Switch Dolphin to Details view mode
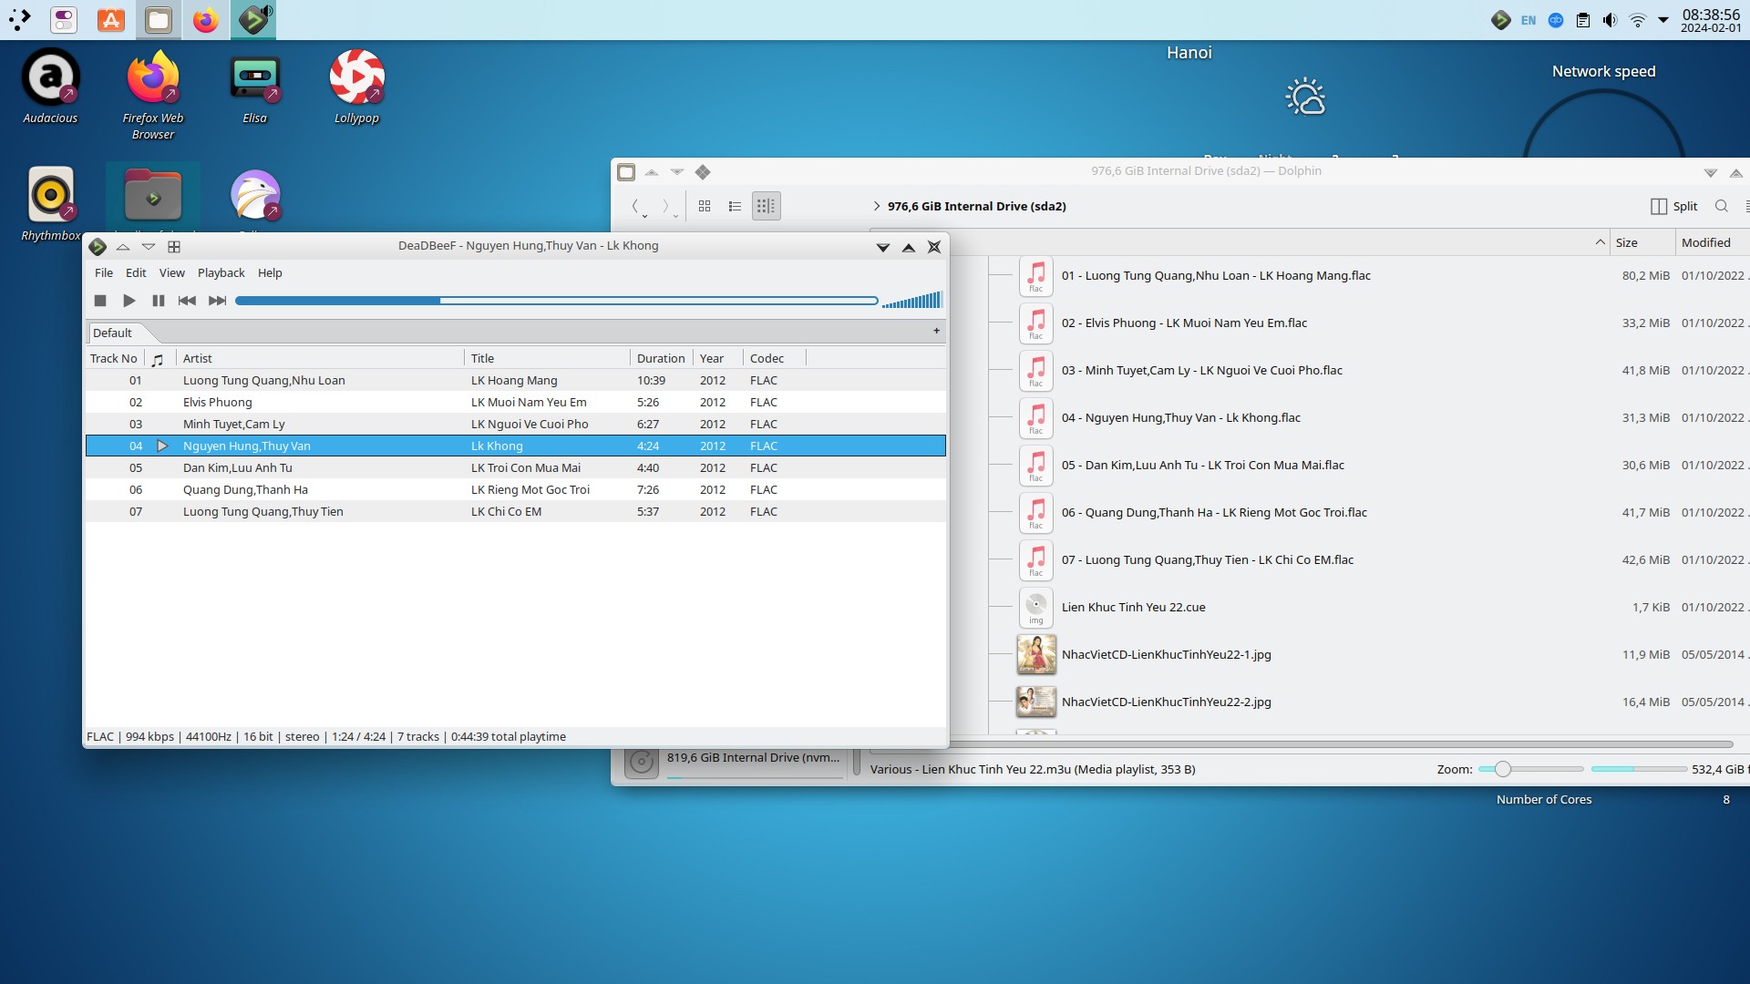This screenshot has width=1750, height=984. pos(766,206)
